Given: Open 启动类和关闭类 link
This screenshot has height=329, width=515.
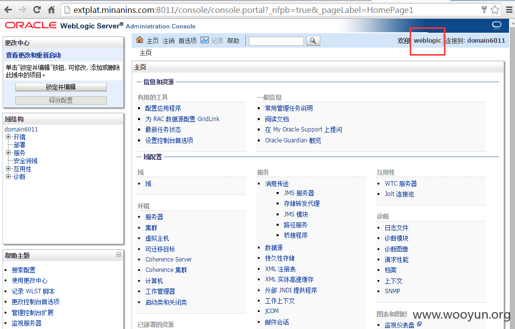Looking at the screenshot, I should [166, 302].
